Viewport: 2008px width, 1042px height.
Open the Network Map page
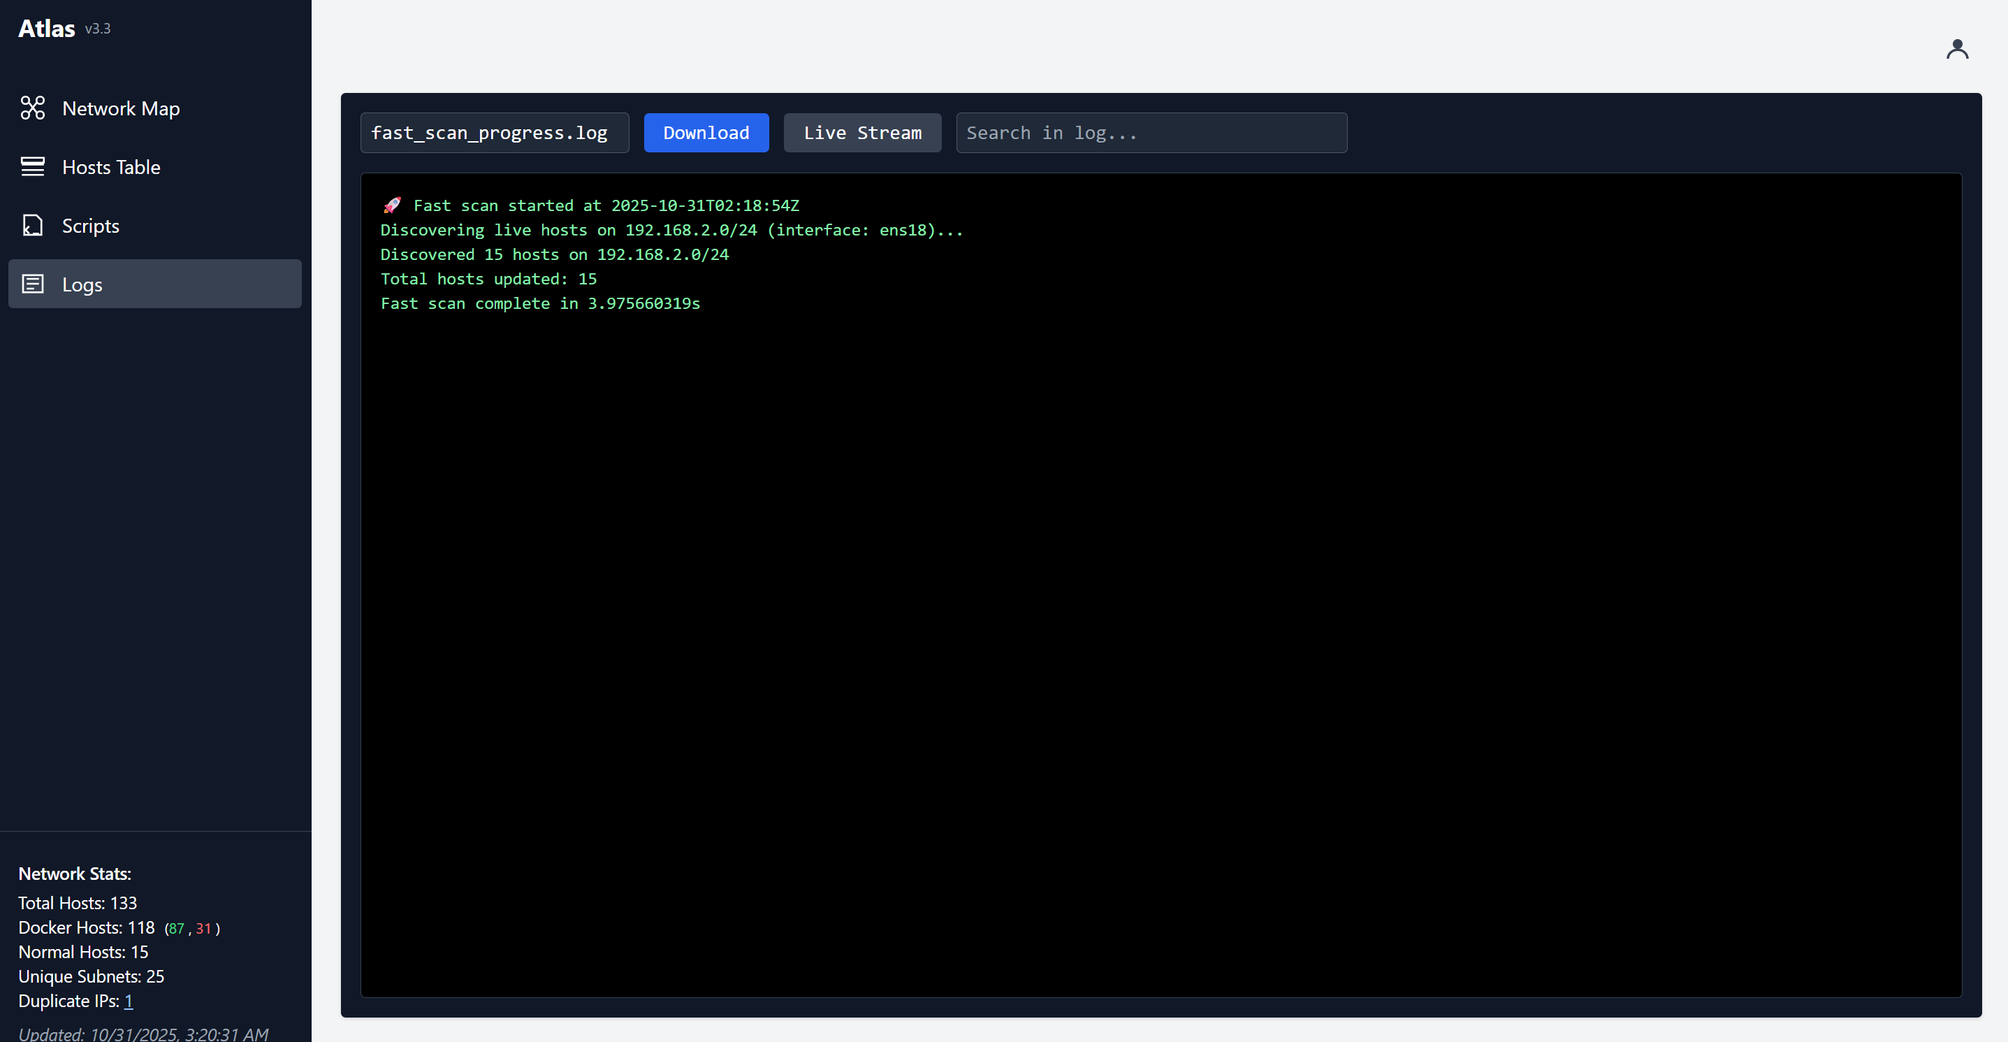(x=154, y=108)
